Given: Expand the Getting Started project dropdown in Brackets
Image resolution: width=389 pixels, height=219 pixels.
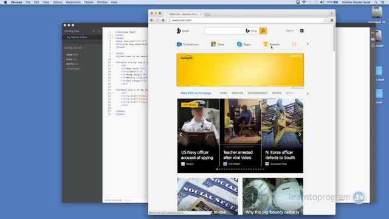Looking at the screenshot, I should (74, 47).
